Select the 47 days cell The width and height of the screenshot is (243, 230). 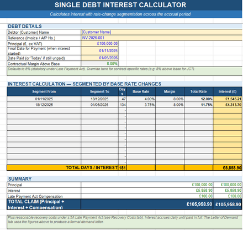tap(122, 99)
